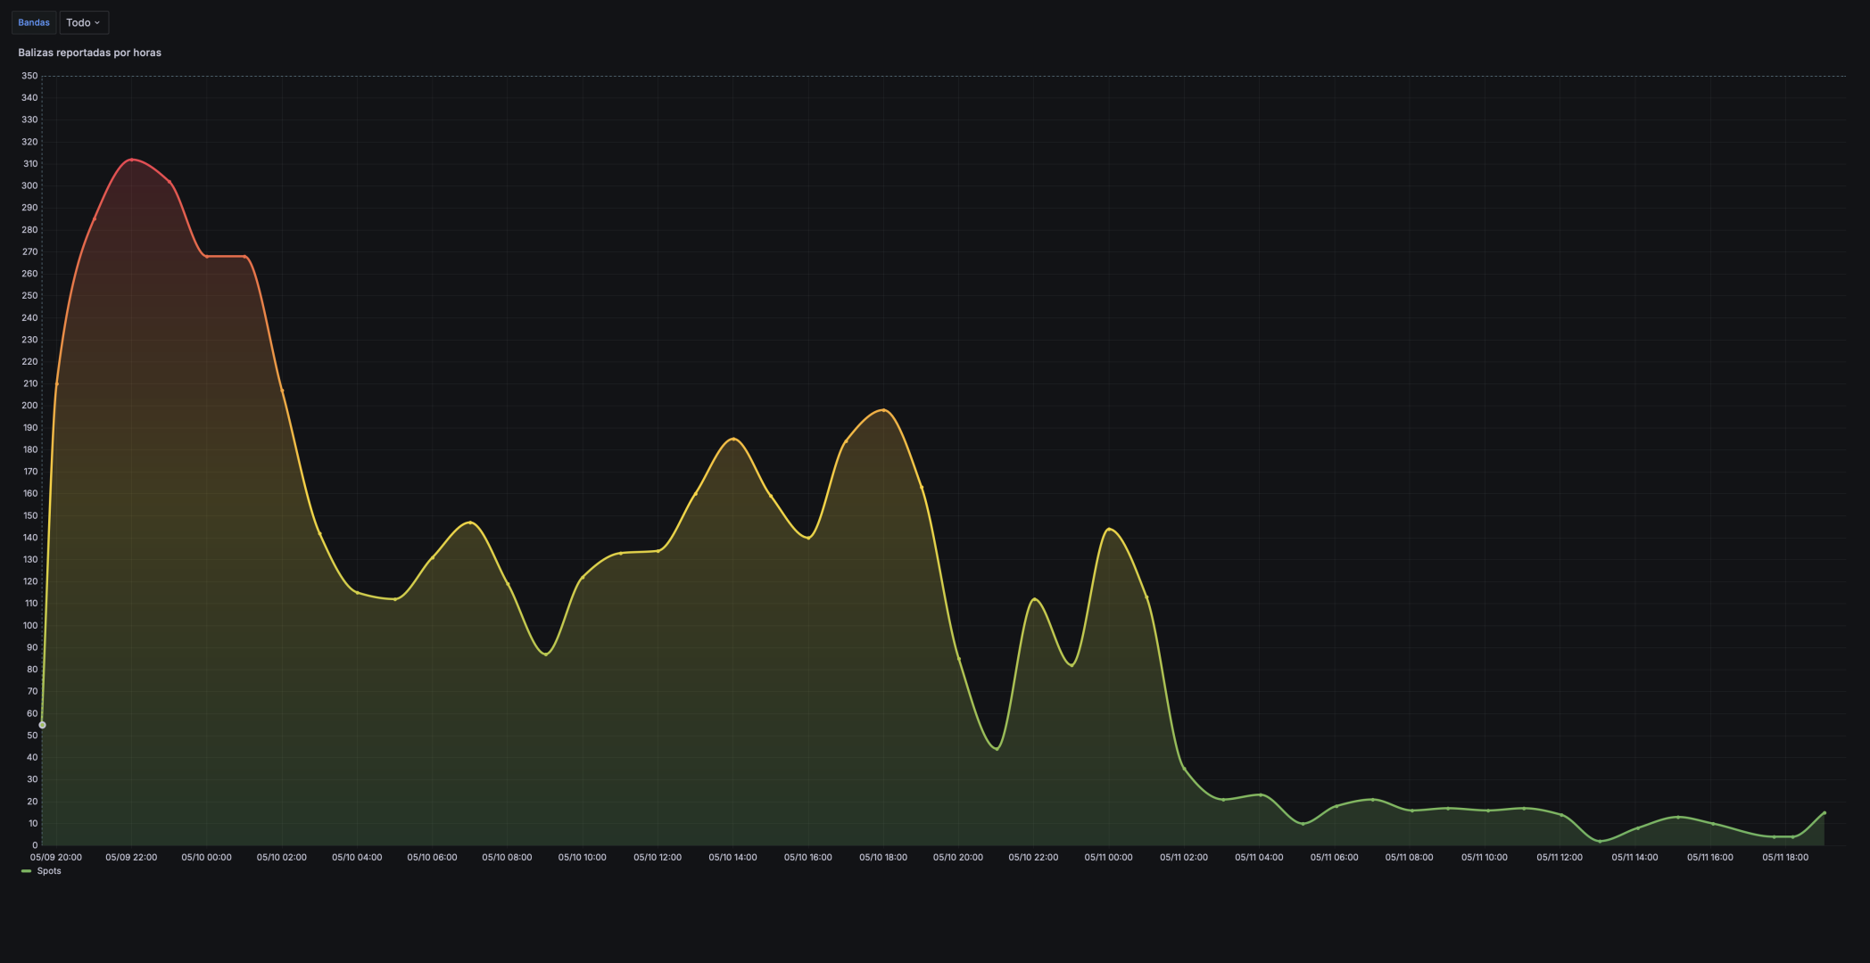Click the x-axis label 05/10 06:00
The height and width of the screenshot is (963, 1870).
[432, 857]
